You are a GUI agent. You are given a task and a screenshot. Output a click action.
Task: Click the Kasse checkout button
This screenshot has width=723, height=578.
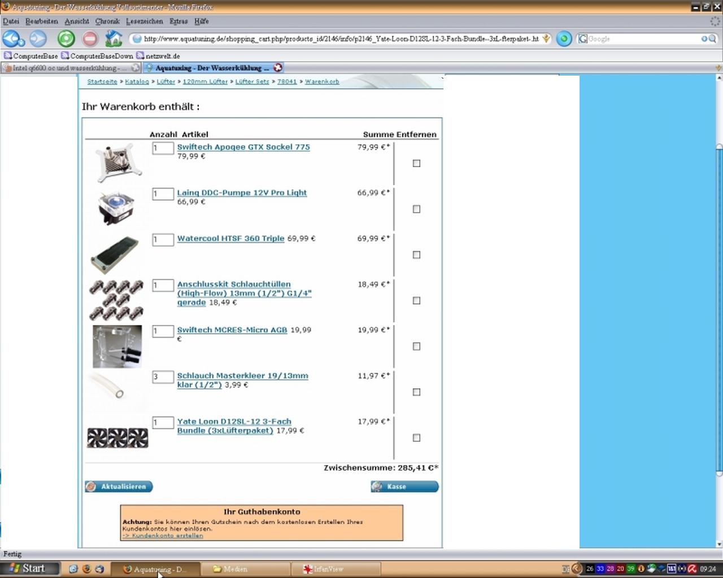pos(404,487)
